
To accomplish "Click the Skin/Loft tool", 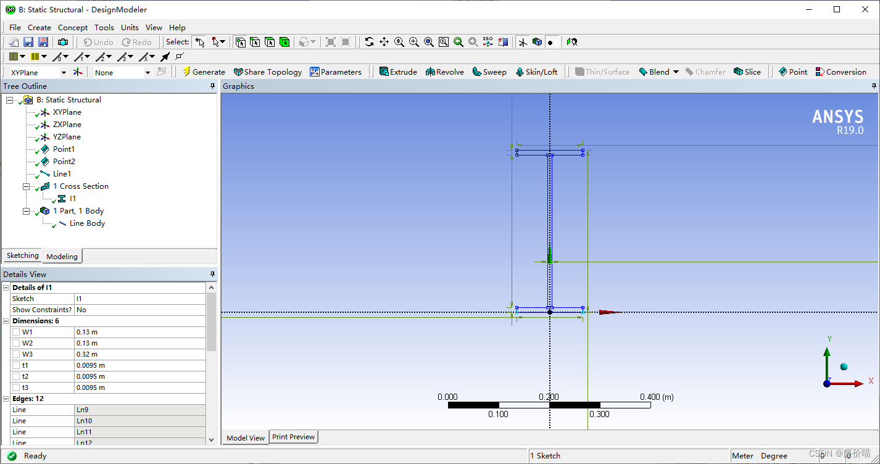I will point(536,72).
